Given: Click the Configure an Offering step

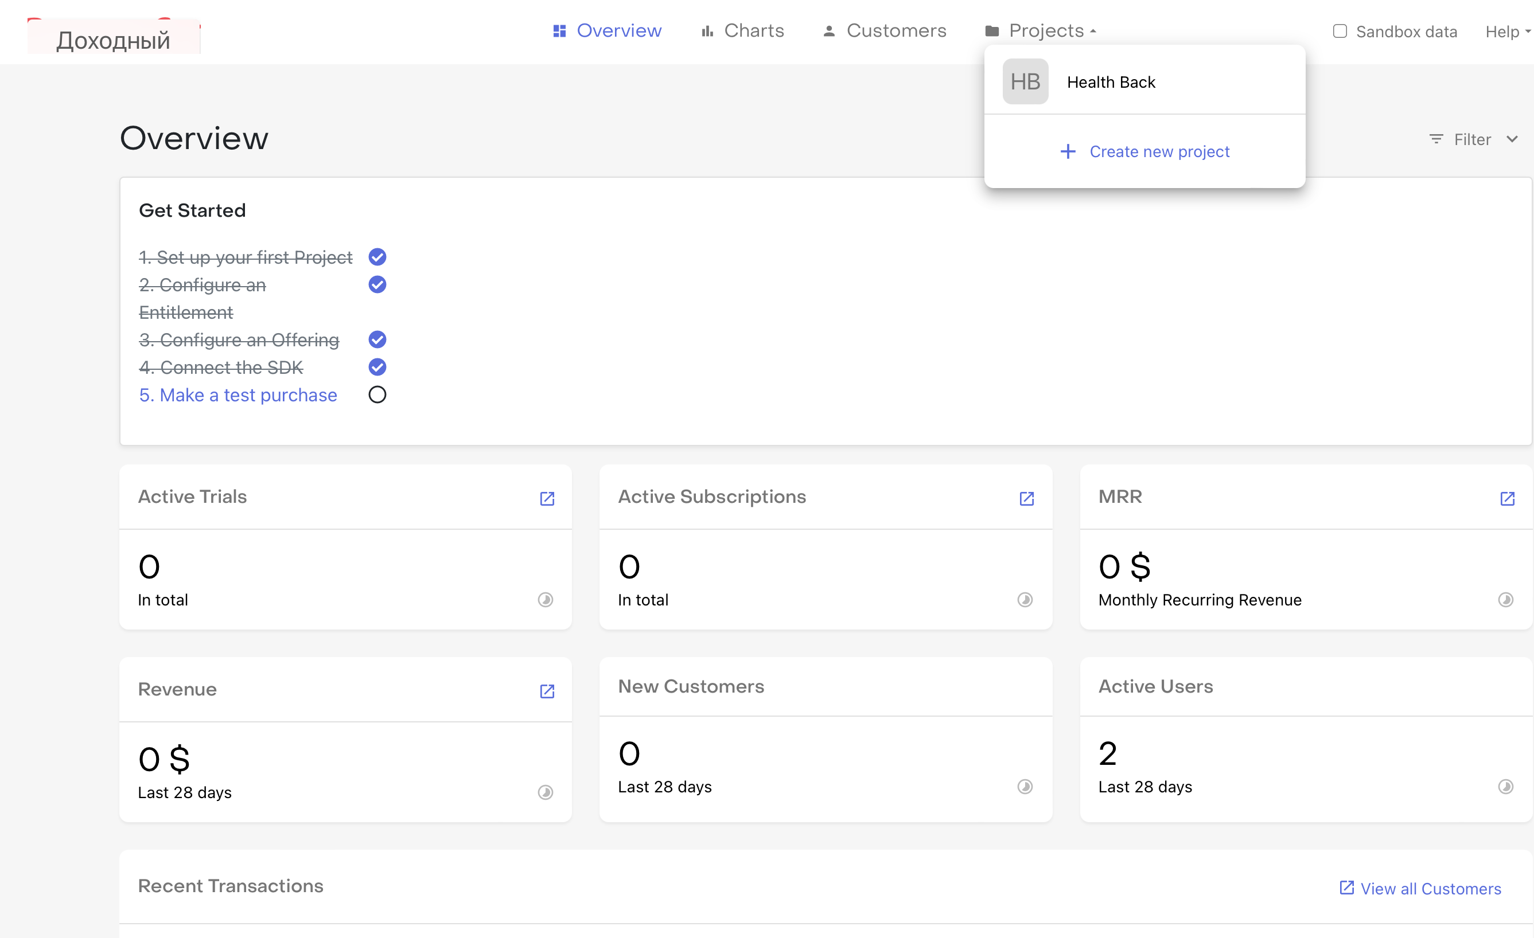Looking at the screenshot, I should [x=239, y=339].
